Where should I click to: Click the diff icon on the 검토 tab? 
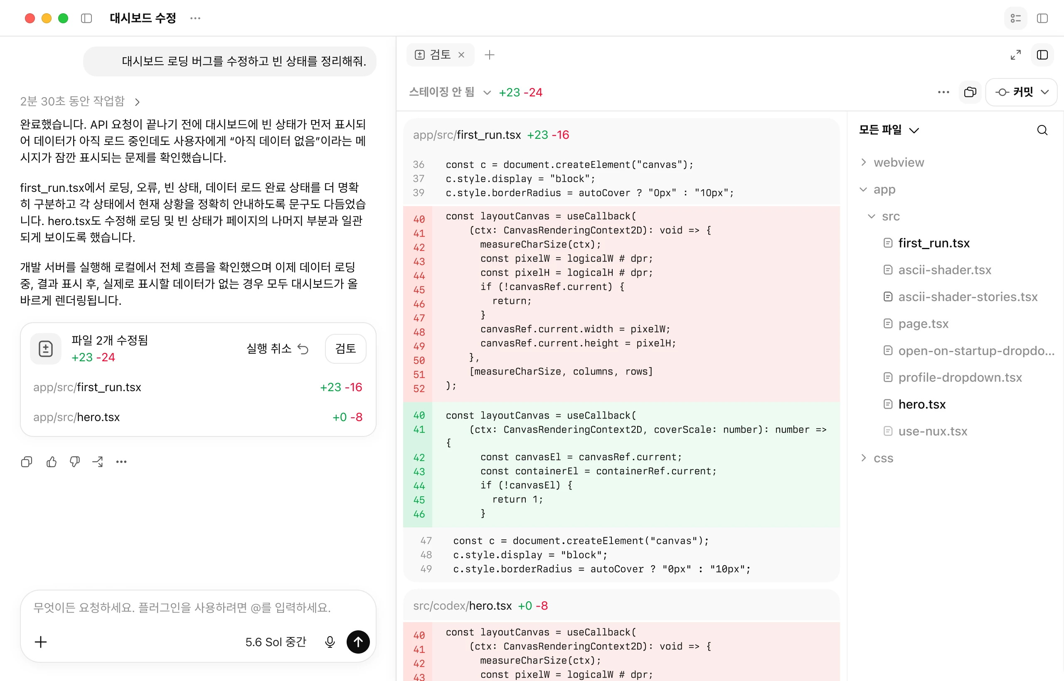tap(419, 55)
